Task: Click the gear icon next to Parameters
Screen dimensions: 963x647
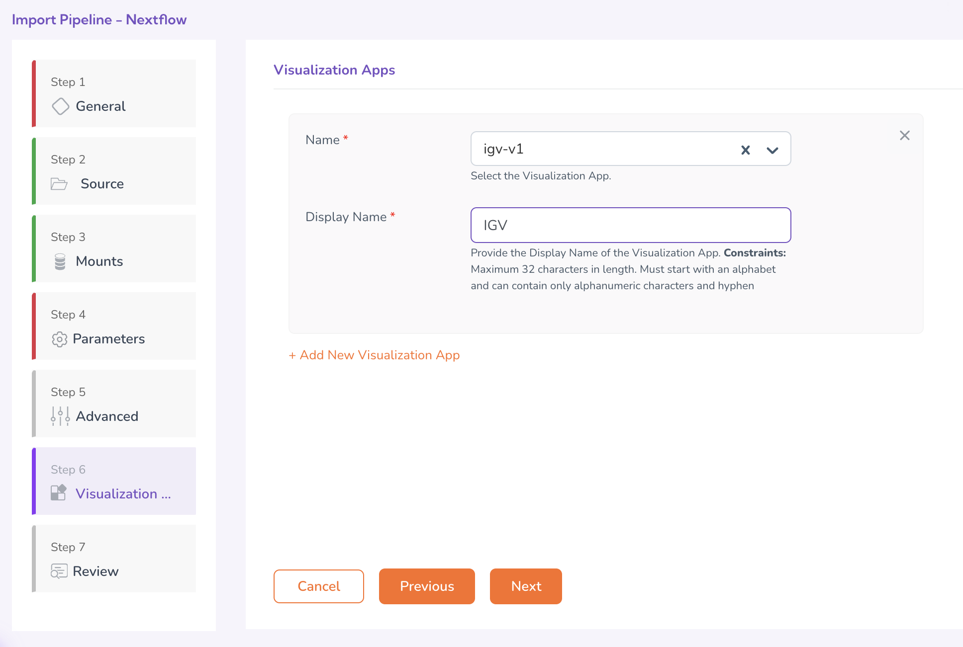Action: click(59, 339)
